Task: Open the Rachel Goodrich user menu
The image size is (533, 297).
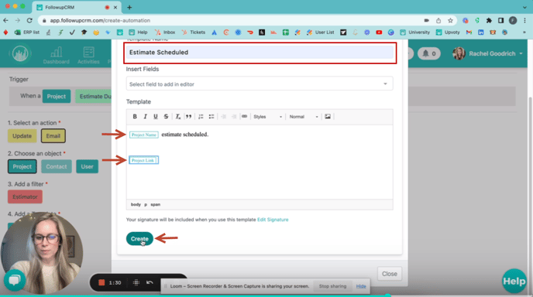Action: 488,53
